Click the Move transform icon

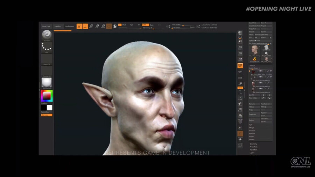pyautogui.click(x=91, y=26)
